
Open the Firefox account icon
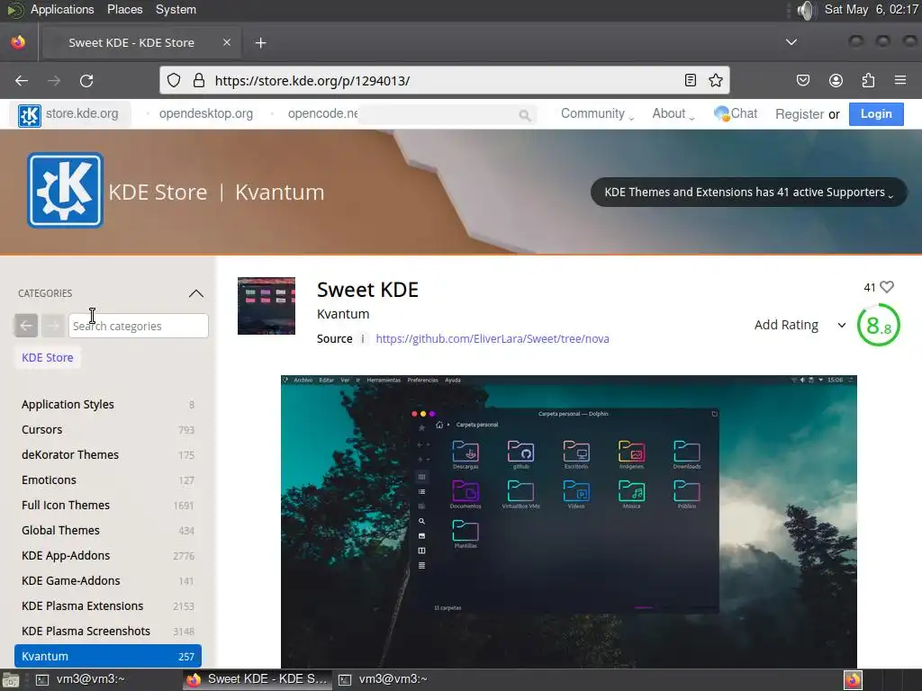[x=836, y=80]
